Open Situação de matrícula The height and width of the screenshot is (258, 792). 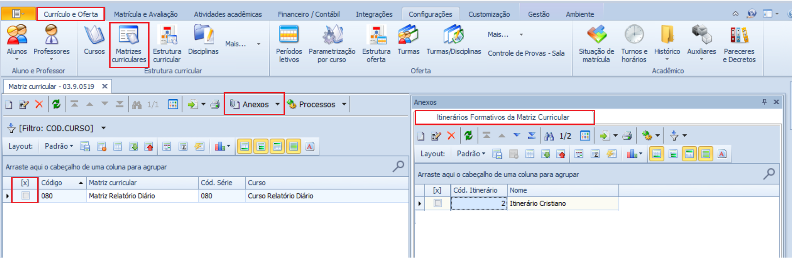(596, 44)
